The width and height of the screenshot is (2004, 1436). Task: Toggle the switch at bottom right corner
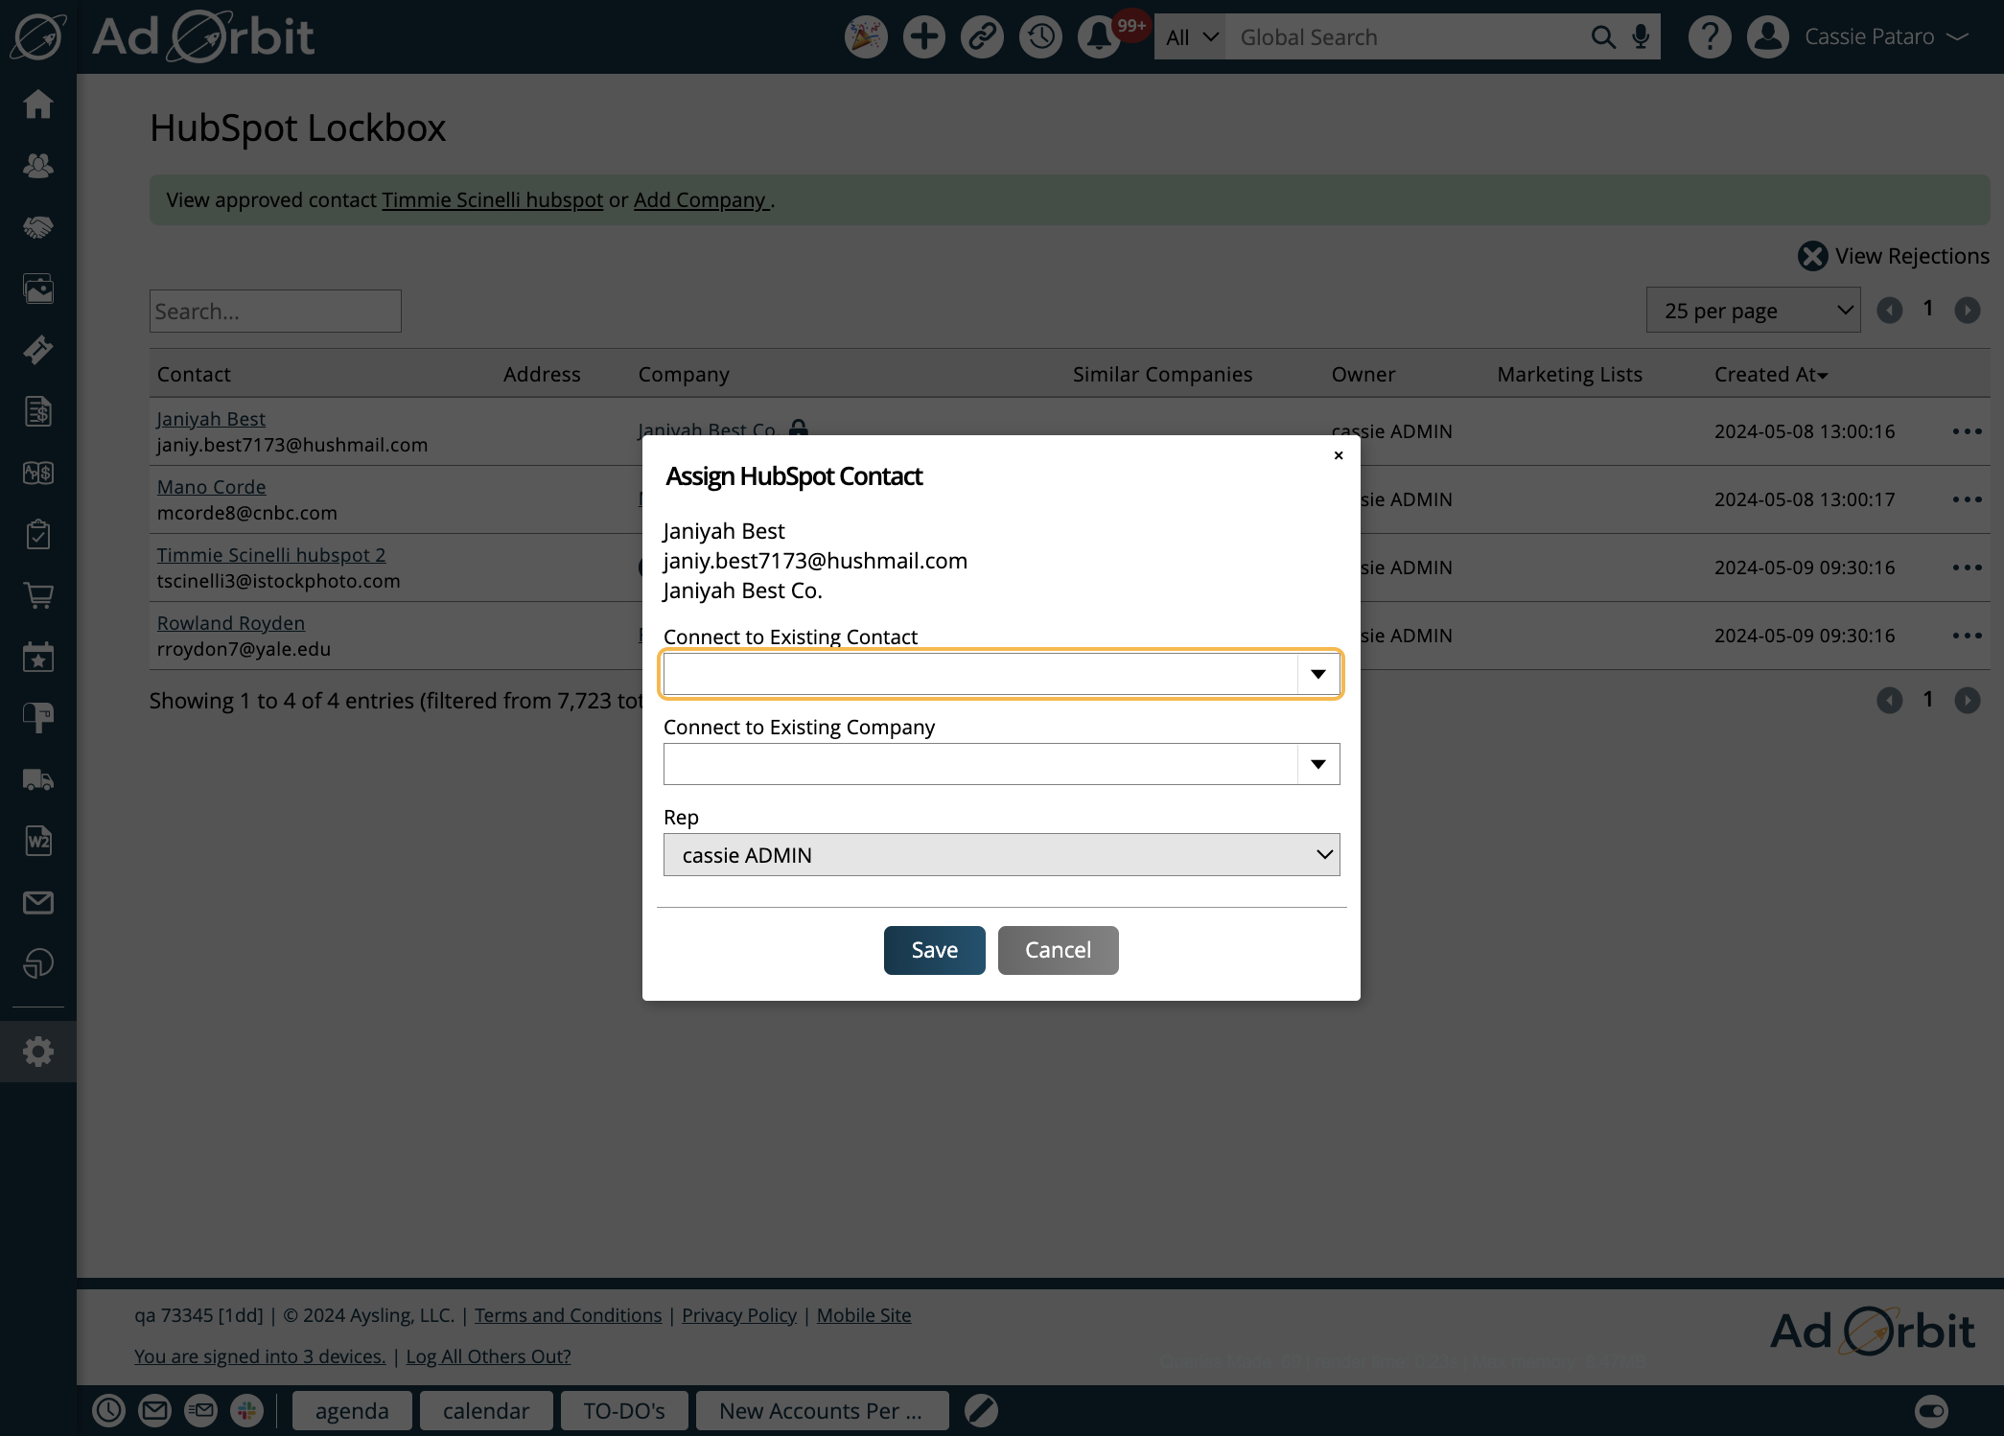1931,1410
